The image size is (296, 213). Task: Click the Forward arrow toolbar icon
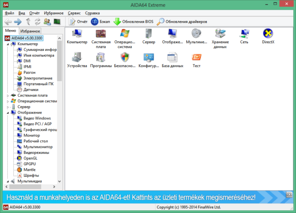[x=18, y=22]
